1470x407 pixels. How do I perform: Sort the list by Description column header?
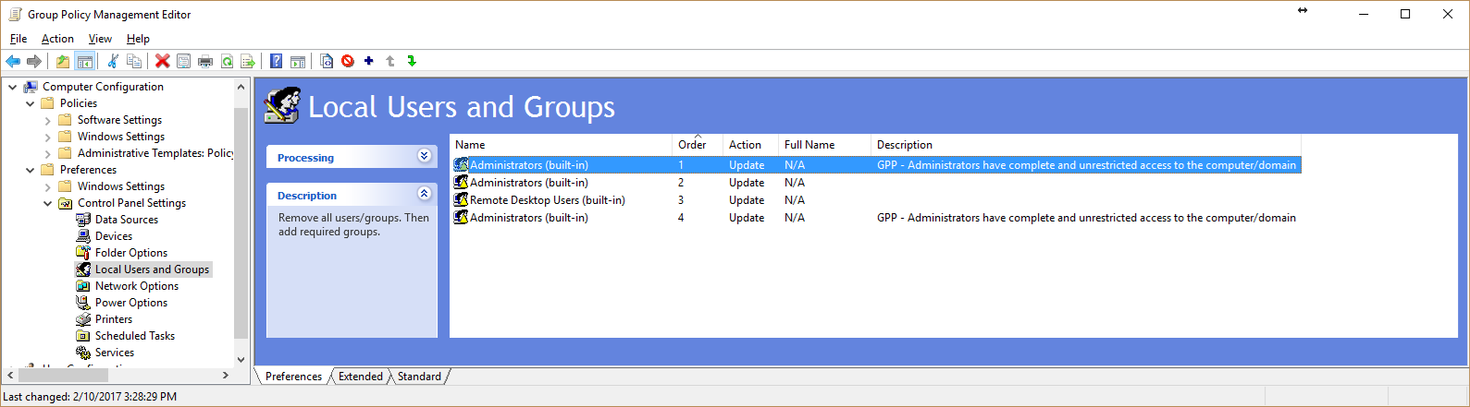click(1086, 145)
